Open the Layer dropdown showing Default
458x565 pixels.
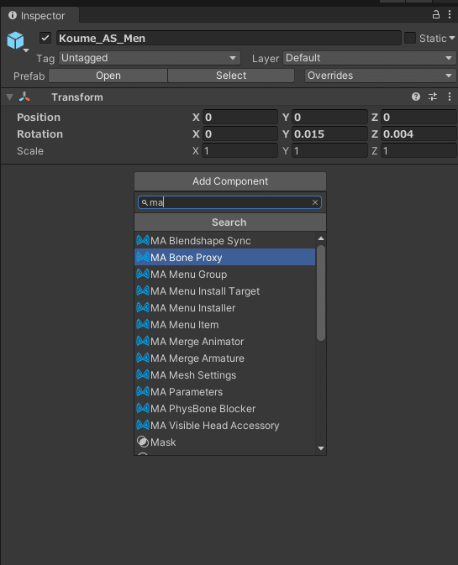coord(369,58)
